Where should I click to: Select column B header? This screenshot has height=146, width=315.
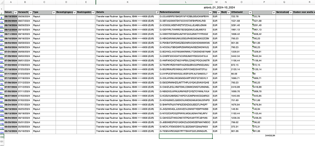pyautogui.click(x=25, y=2)
